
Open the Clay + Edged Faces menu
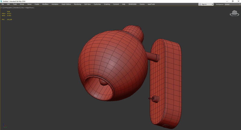tap(27, 8)
